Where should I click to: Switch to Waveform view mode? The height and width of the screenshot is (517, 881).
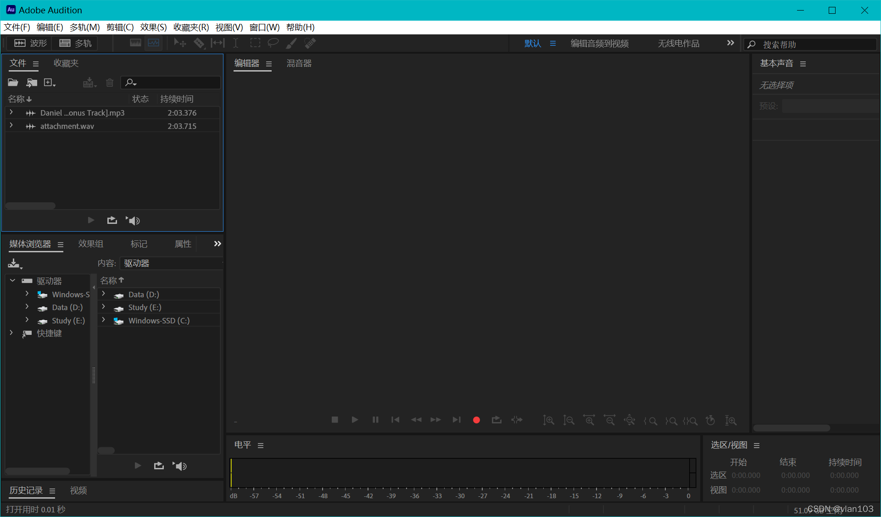[31, 43]
